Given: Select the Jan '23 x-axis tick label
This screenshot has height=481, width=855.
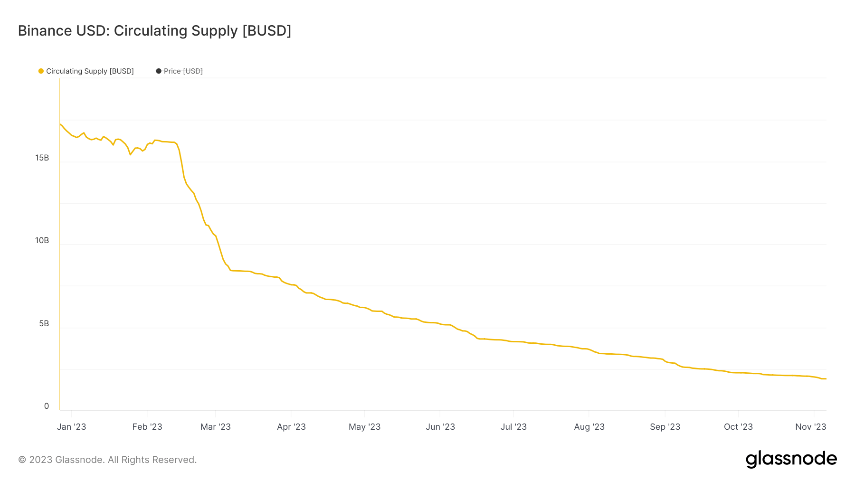Looking at the screenshot, I should click(x=72, y=427).
